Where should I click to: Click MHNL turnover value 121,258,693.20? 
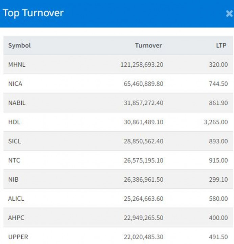[142, 64]
